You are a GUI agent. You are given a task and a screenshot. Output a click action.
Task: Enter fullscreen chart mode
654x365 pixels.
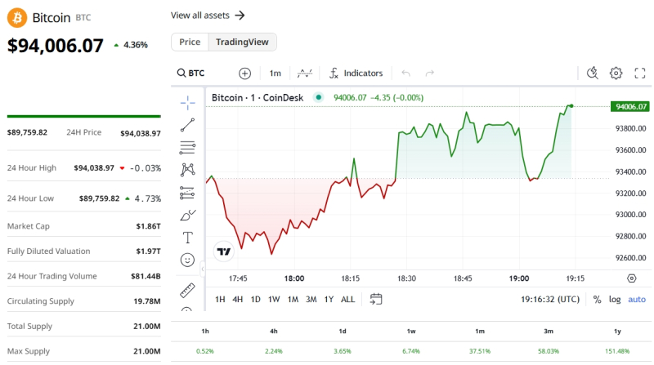[x=640, y=73]
